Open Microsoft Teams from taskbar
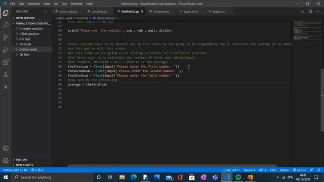The image size is (324, 182). click(215, 177)
